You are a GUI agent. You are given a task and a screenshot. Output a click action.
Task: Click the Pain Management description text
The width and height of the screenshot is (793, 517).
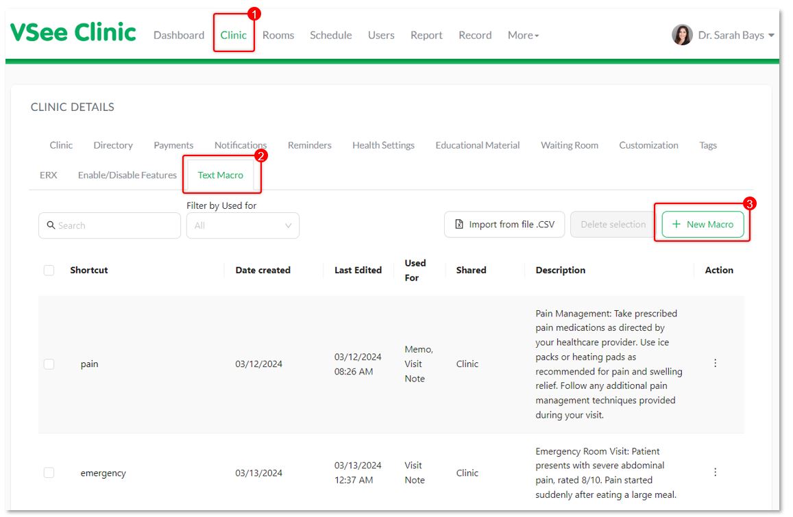609,364
